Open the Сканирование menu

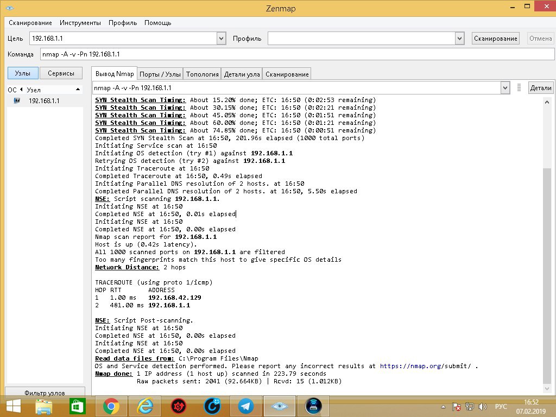coord(30,23)
